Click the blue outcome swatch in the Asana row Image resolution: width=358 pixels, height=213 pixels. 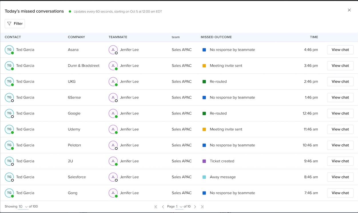coord(204,50)
